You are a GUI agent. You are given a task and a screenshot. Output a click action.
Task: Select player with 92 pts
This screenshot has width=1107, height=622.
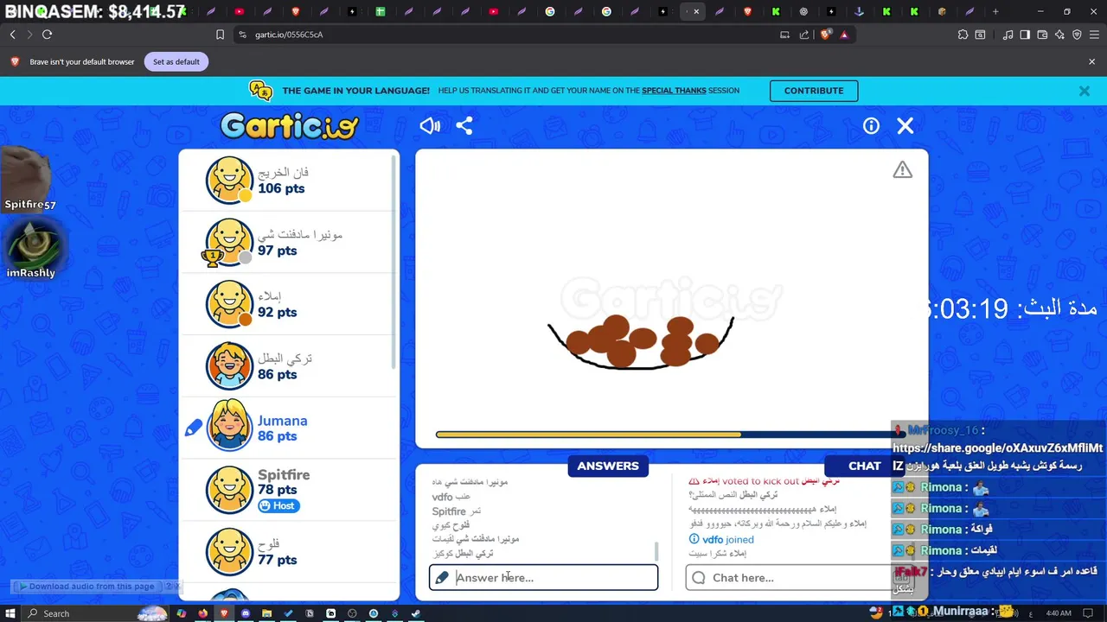click(x=288, y=304)
